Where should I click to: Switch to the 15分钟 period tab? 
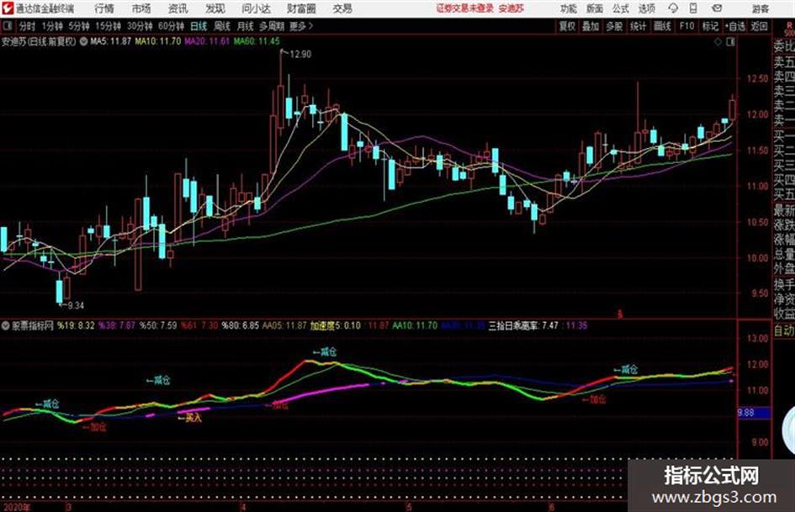pyautogui.click(x=108, y=26)
